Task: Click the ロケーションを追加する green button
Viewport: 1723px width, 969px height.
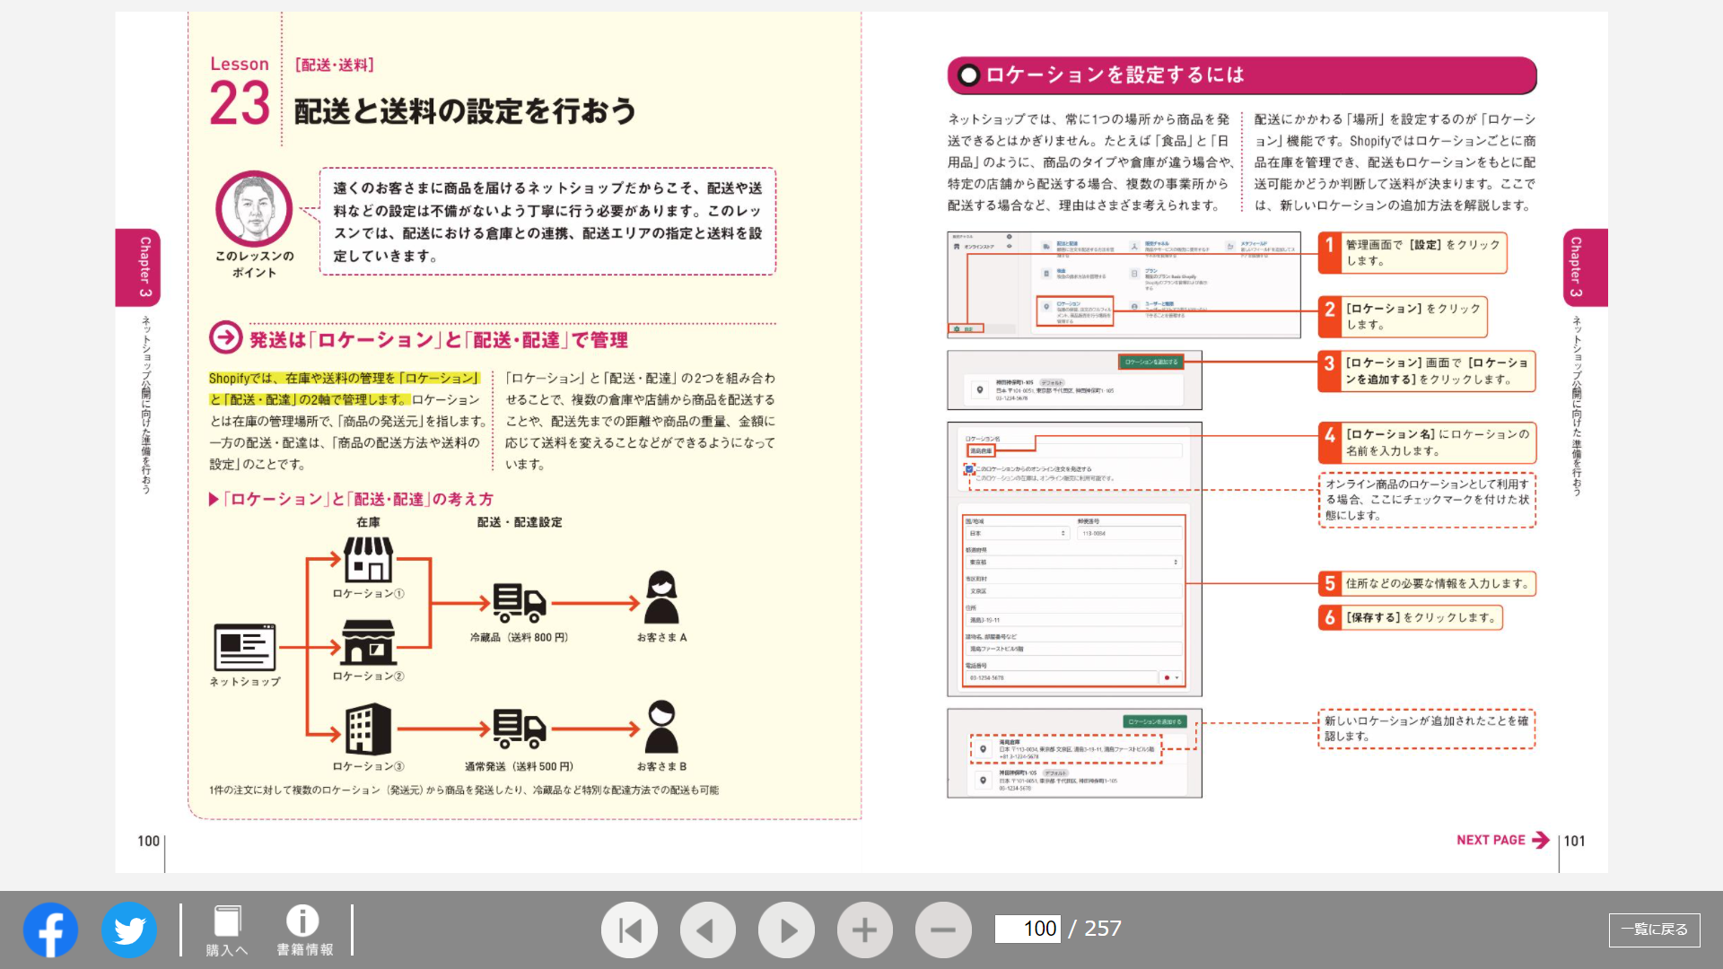Action: click(1152, 362)
